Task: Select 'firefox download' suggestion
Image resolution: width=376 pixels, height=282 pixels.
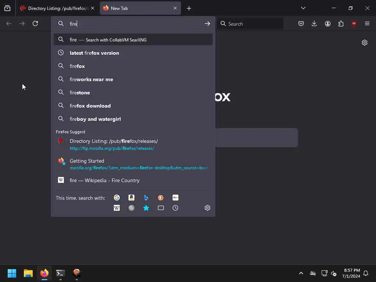Action: tap(133, 105)
